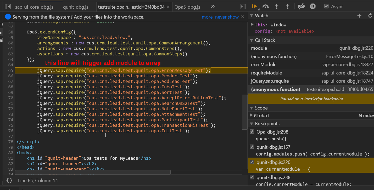Viewport: 374px width, 190px height.
Task: Step into next function call
Action: (277, 7)
